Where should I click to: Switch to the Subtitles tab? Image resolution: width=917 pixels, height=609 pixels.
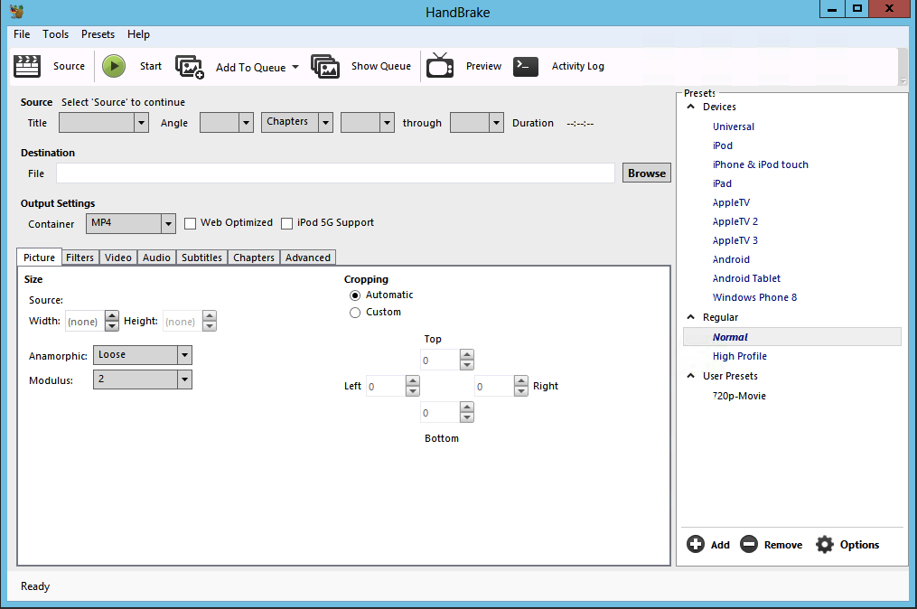[x=201, y=258]
